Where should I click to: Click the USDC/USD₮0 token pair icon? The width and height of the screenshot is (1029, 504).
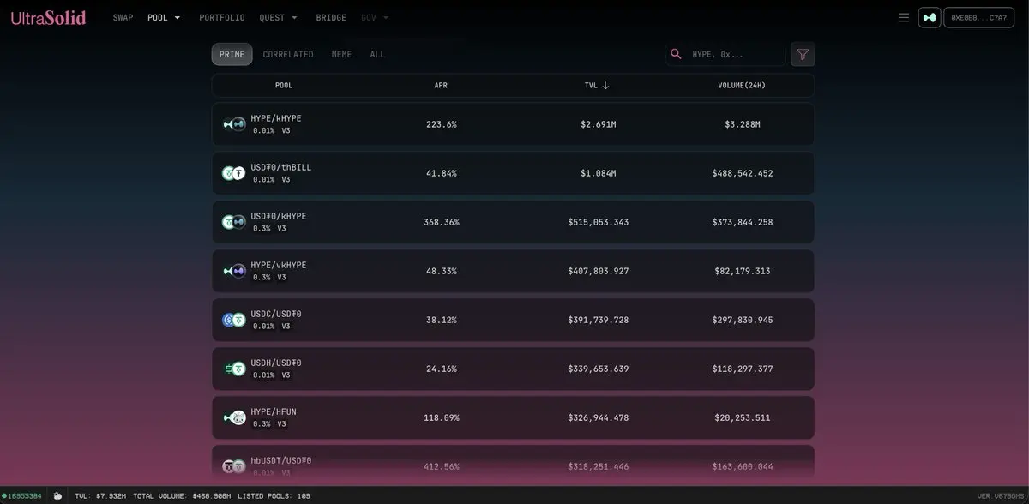pos(234,320)
